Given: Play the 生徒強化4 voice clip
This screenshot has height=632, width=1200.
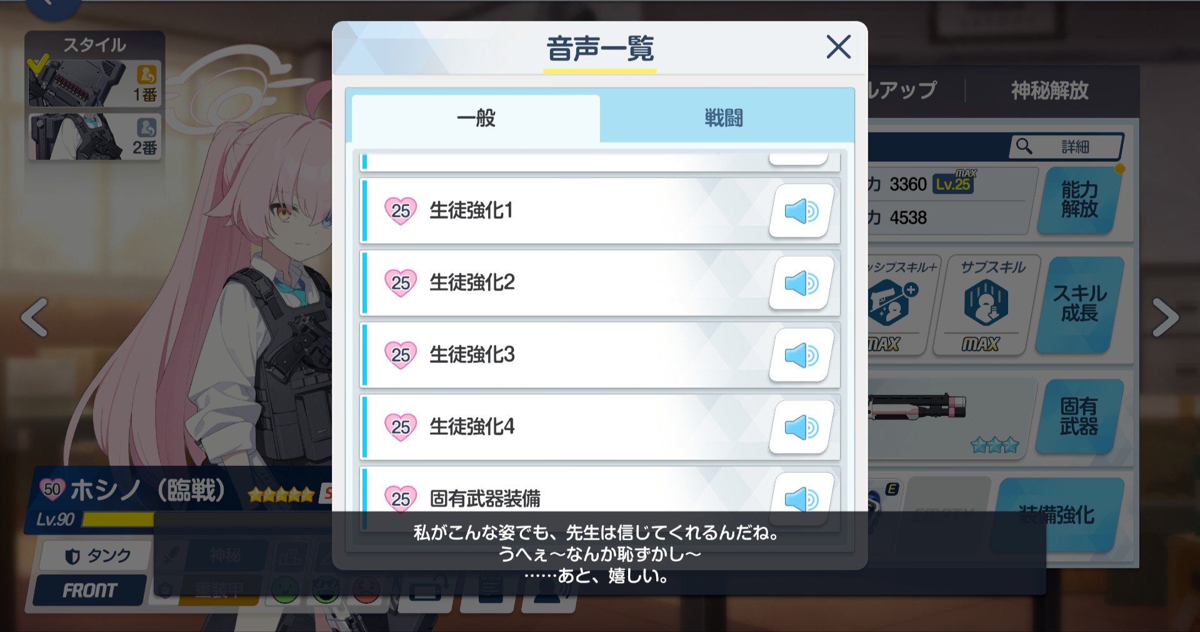Looking at the screenshot, I should pos(801,427).
